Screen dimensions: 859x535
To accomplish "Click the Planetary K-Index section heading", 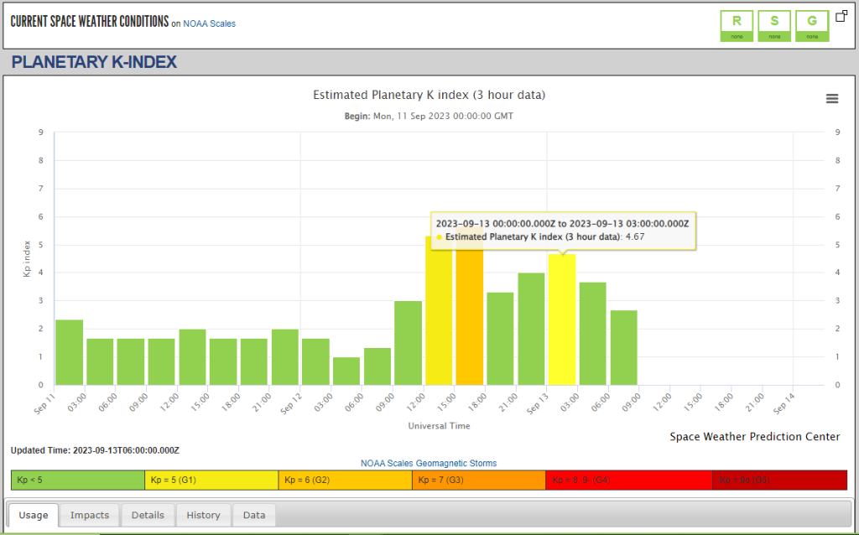I will click(x=94, y=62).
